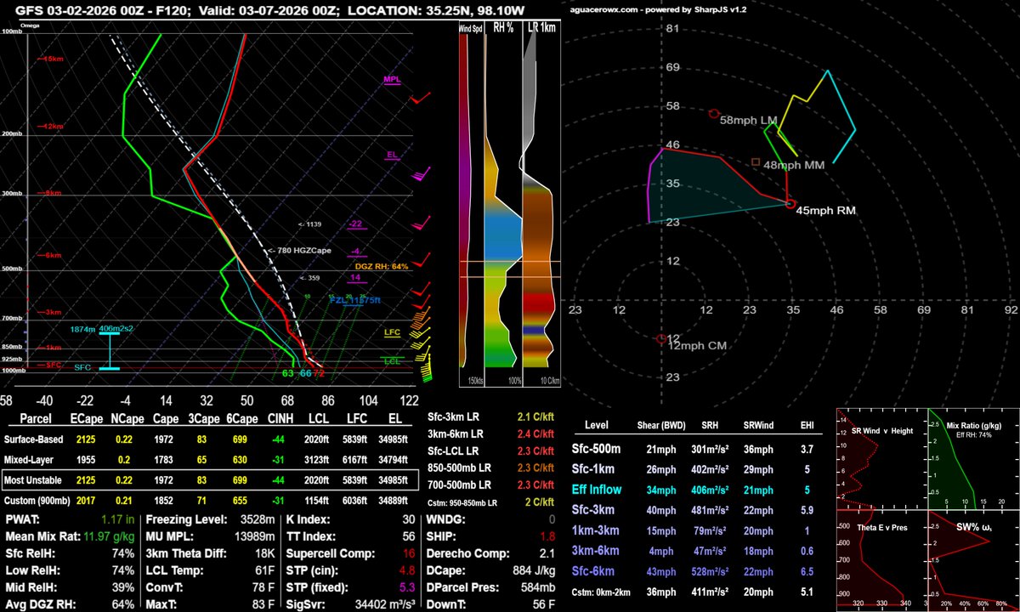Select the cyan Eff Inflow level row
The width and height of the screenshot is (1020, 612).
pos(694,490)
